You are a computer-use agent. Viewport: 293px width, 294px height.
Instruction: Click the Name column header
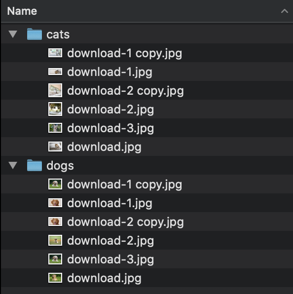tap(22, 11)
